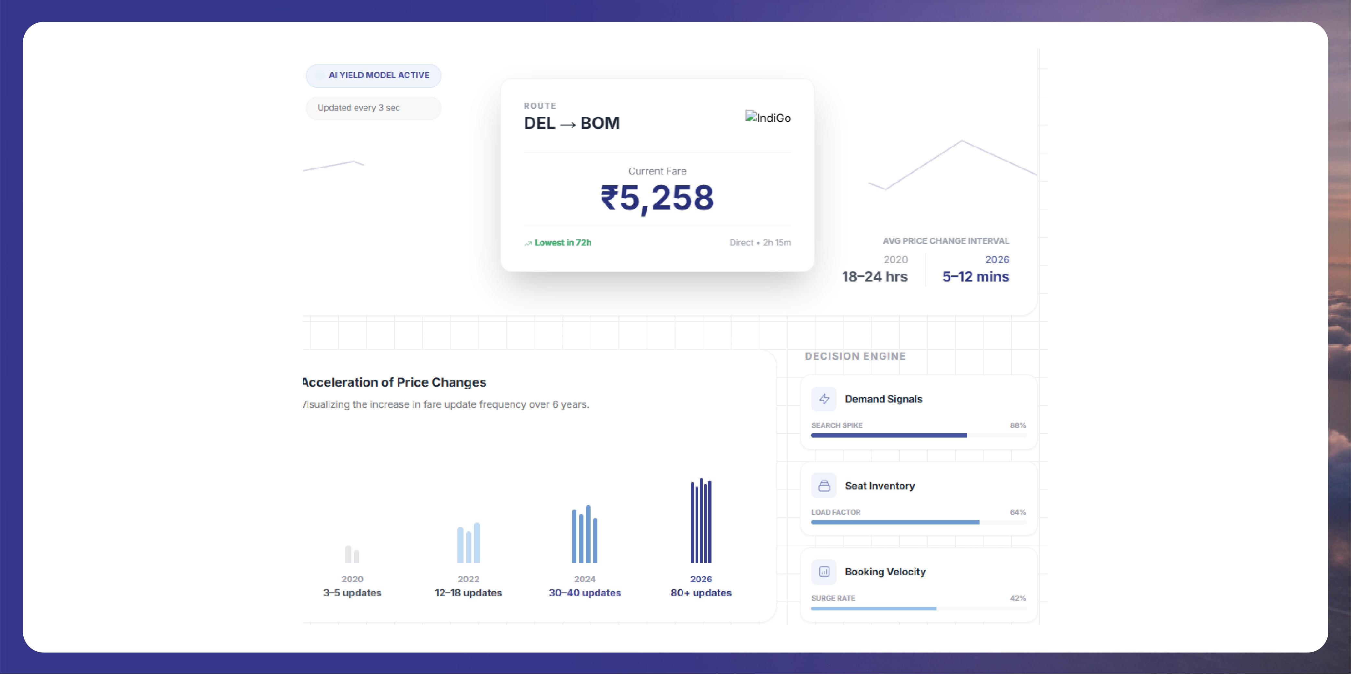
Task: Click the IndiGo airline logo
Action: [768, 118]
